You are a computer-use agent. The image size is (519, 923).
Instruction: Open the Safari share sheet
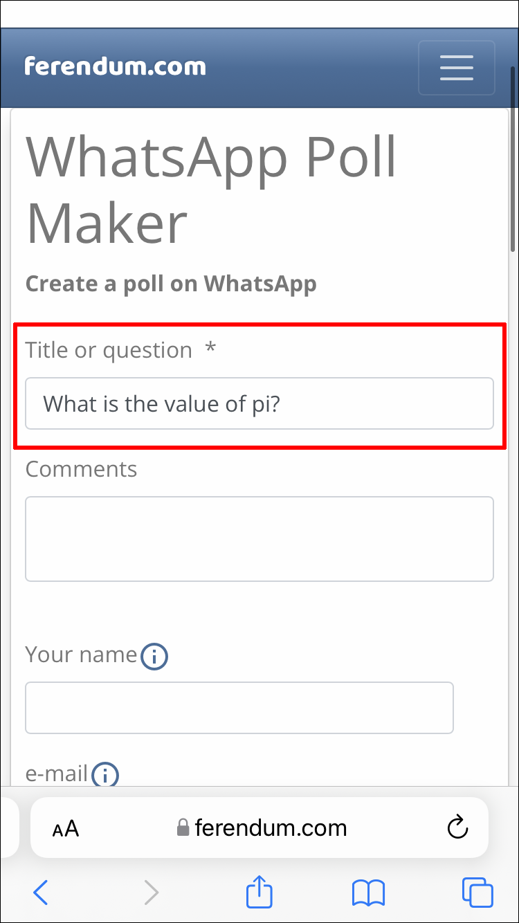click(x=259, y=892)
